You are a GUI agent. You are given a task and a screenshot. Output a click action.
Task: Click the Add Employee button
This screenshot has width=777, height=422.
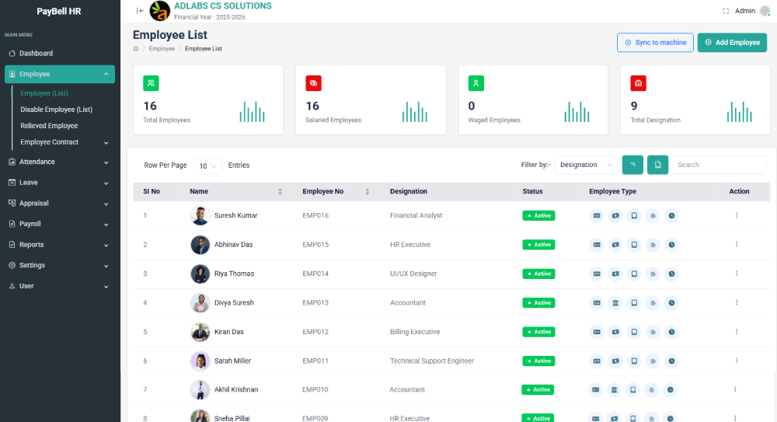pos(732,43)
